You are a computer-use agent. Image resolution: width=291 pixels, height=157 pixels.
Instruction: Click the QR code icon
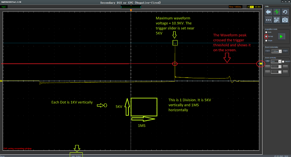(277, 20)
